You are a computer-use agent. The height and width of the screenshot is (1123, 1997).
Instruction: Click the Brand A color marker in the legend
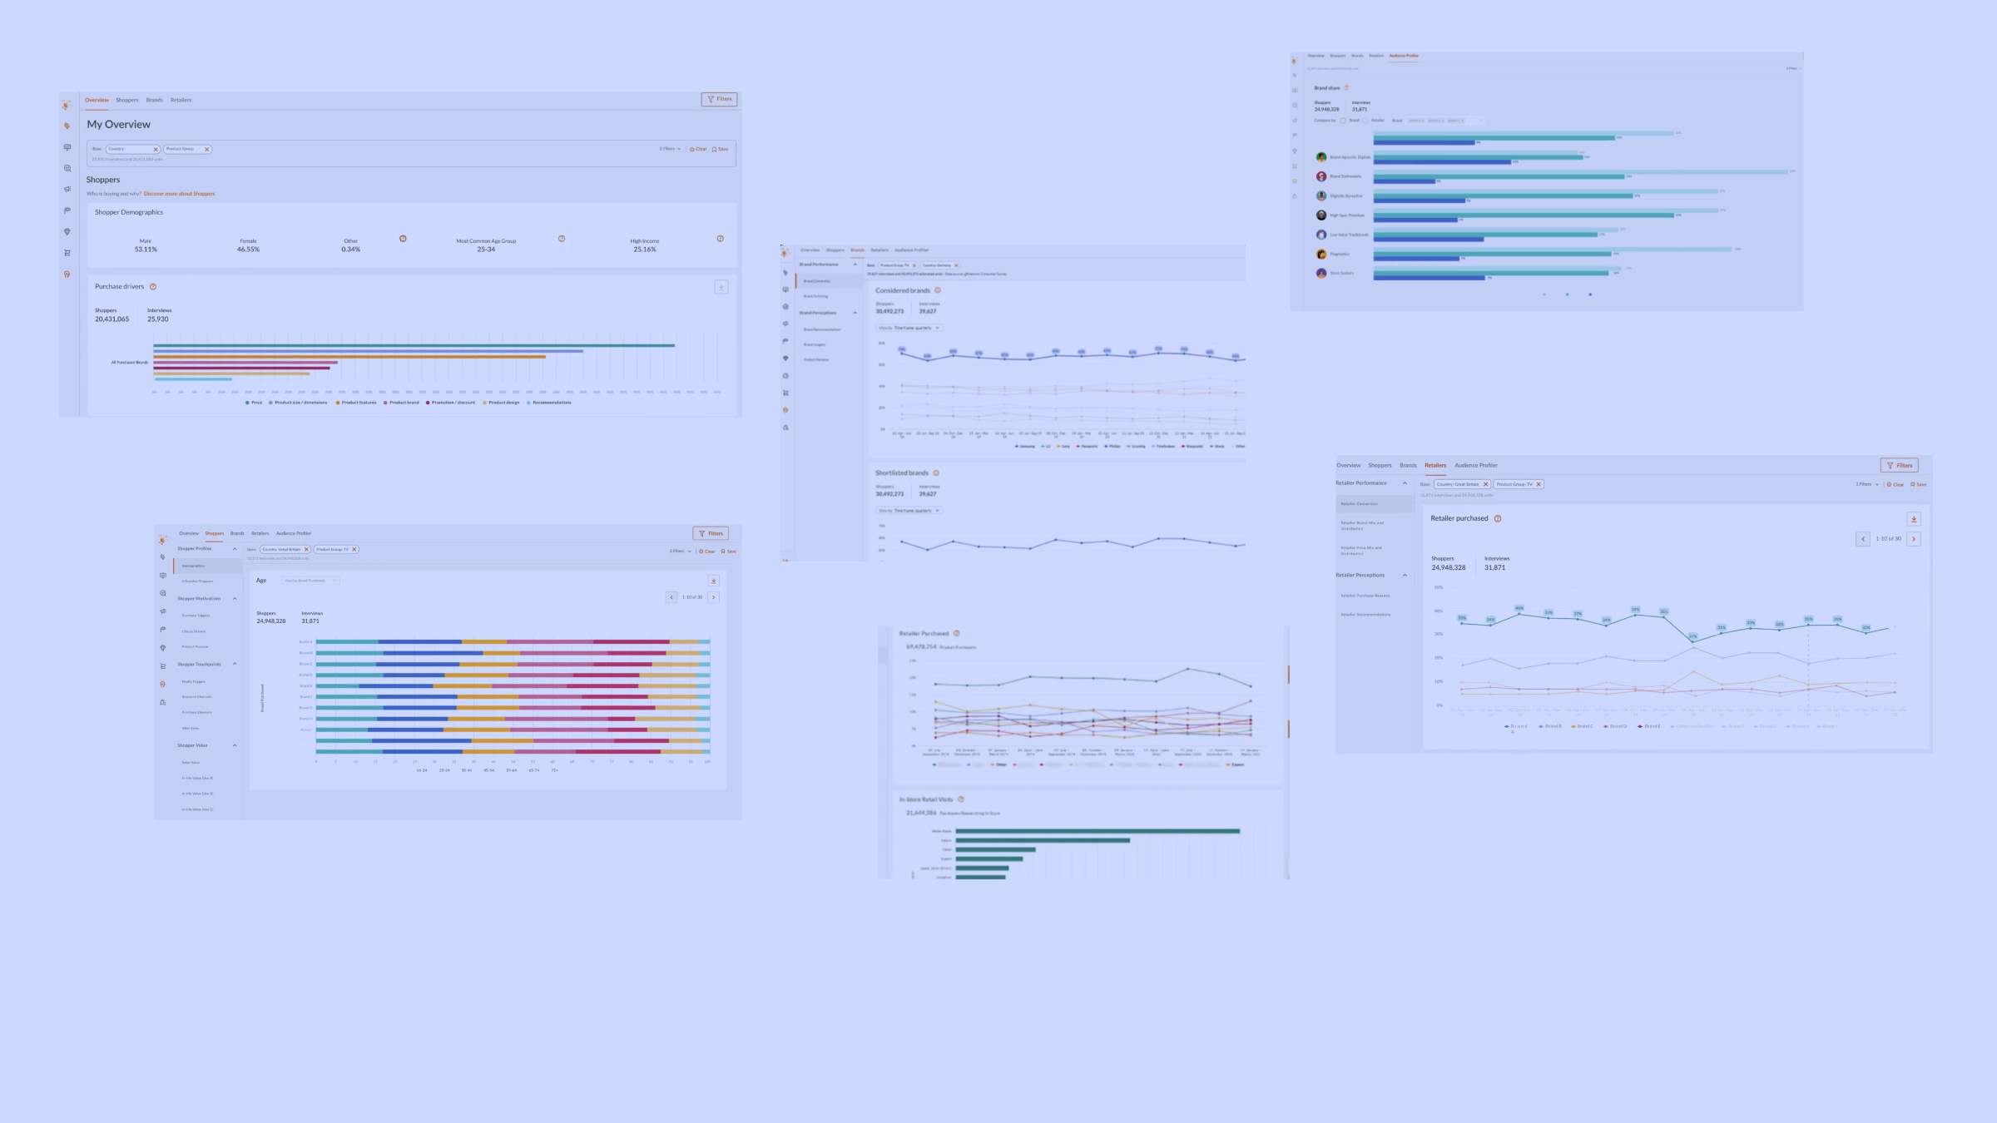click(x=1507, y=726)
